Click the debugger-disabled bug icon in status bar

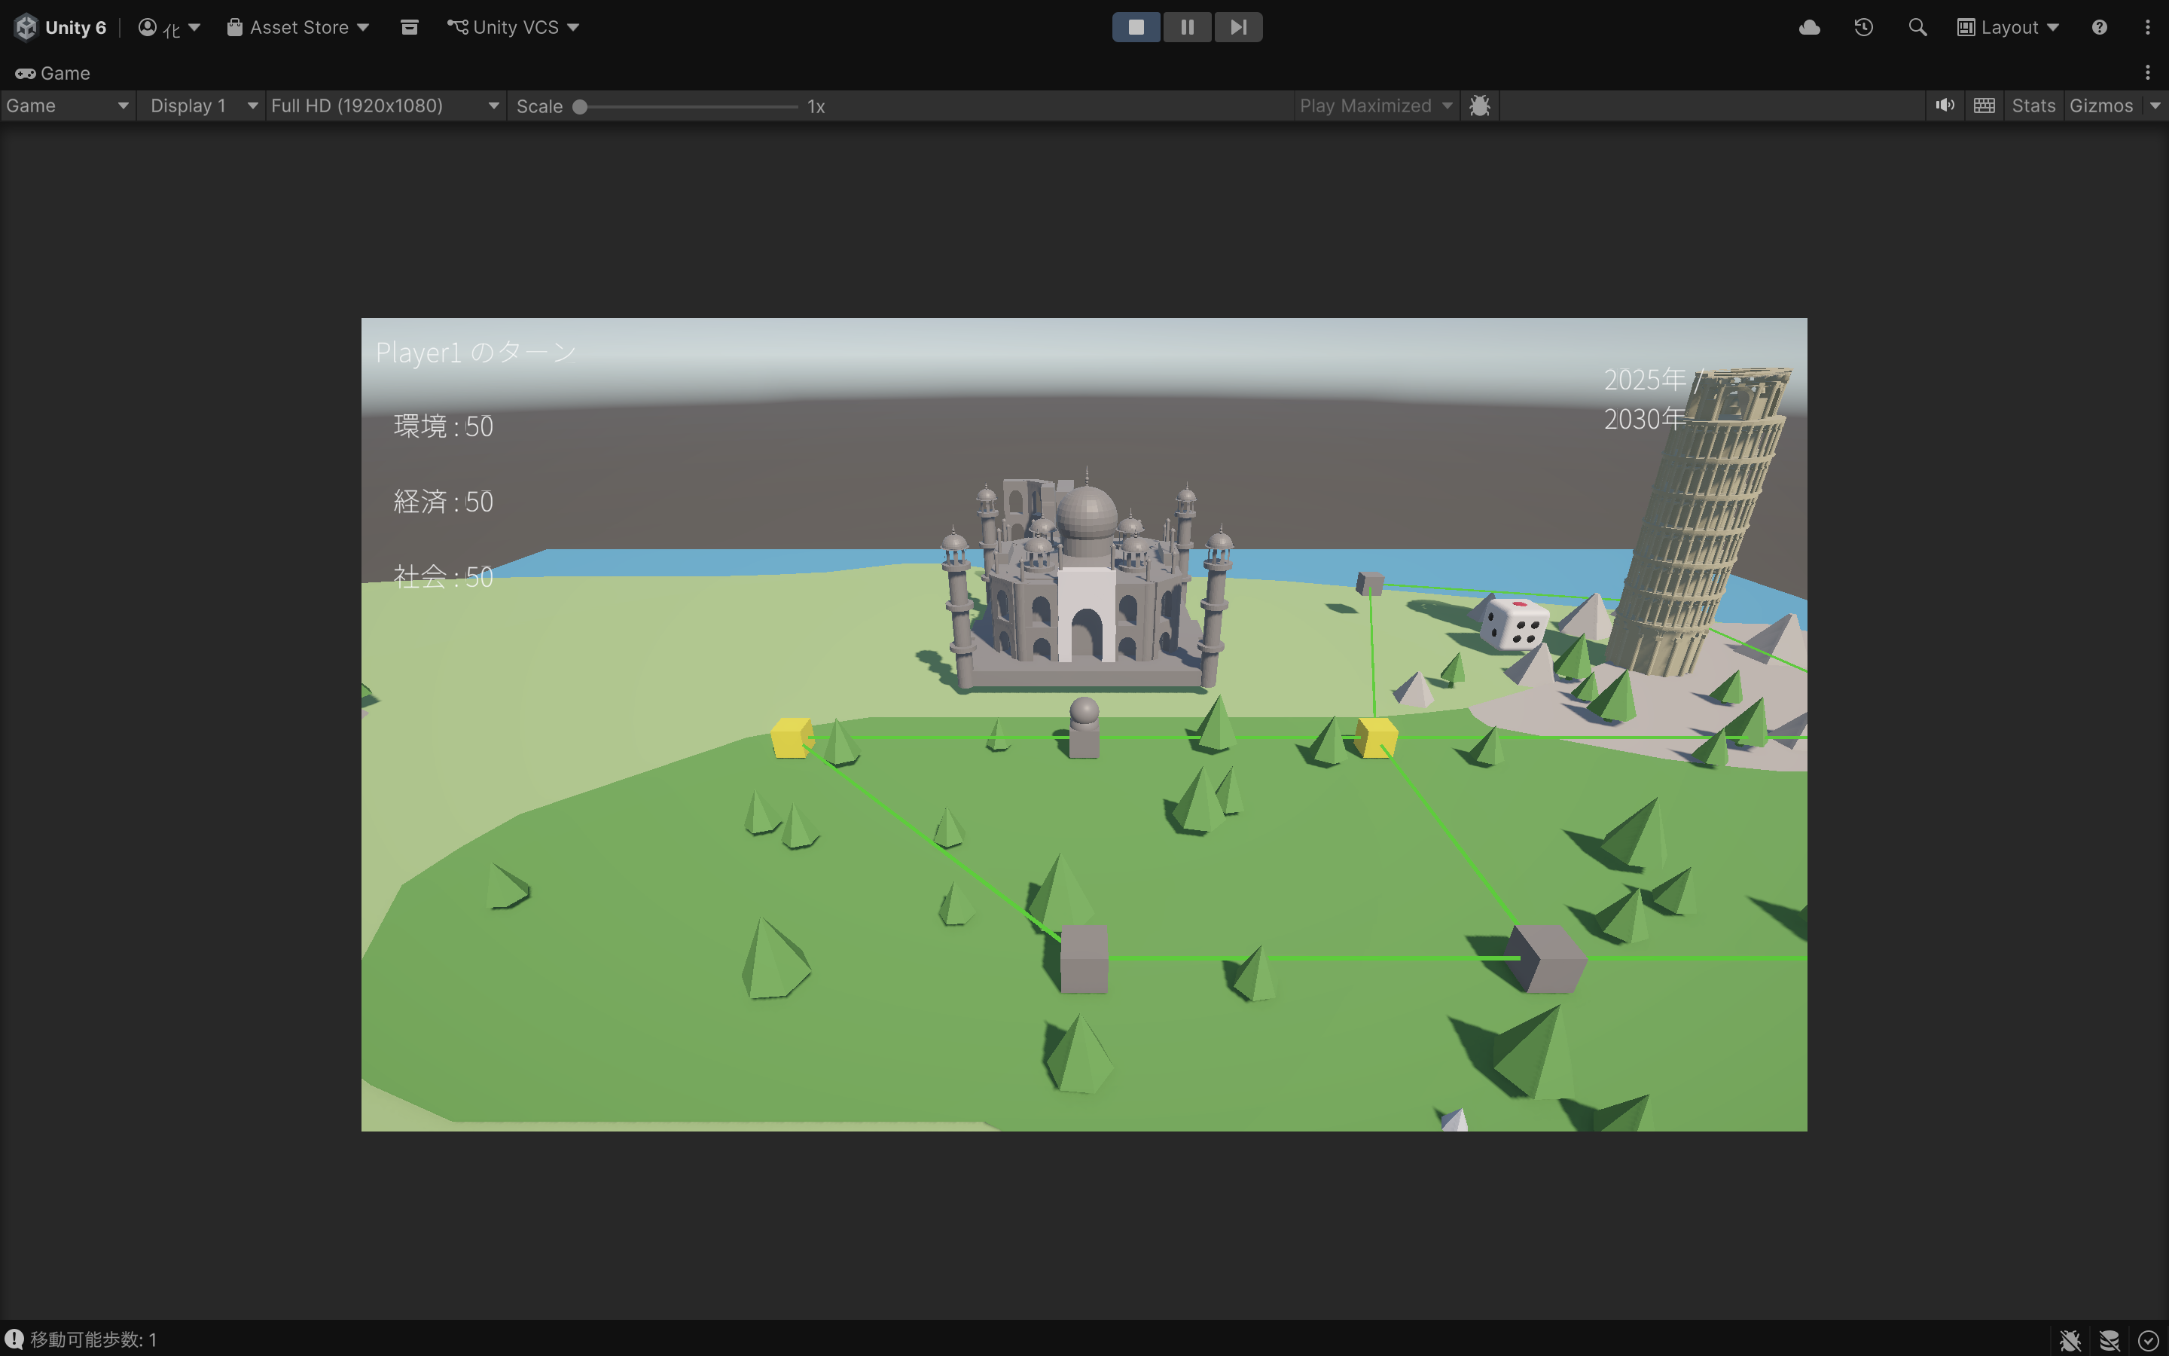(x=2070, y=1340)
